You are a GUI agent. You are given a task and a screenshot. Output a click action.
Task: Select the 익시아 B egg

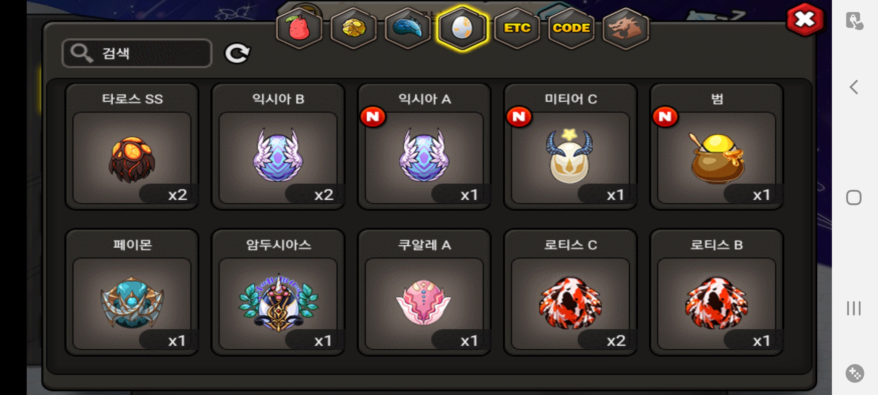coord(278,146)
